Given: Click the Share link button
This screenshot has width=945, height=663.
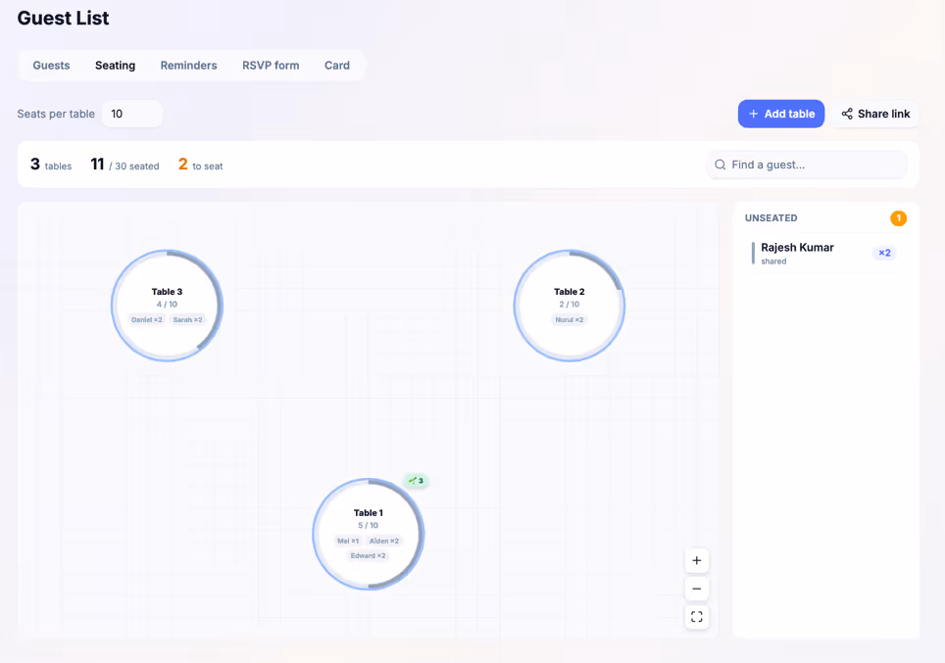Looking at the screenshot, I should (x=875, y=114).
